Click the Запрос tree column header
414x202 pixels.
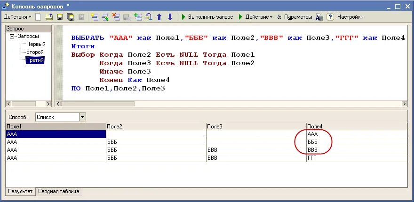[x=29, y=29]
